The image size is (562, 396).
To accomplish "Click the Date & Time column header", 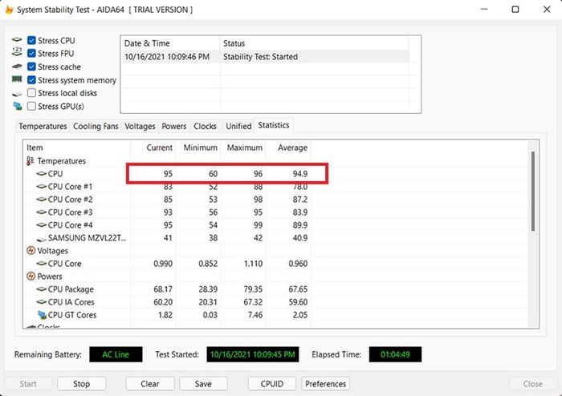I will point(170,43).
